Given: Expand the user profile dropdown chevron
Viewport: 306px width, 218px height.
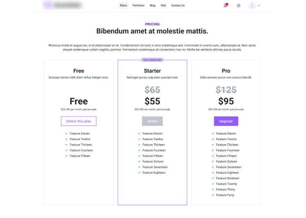Looking at the screenshot, I should (x=259, y=6).
